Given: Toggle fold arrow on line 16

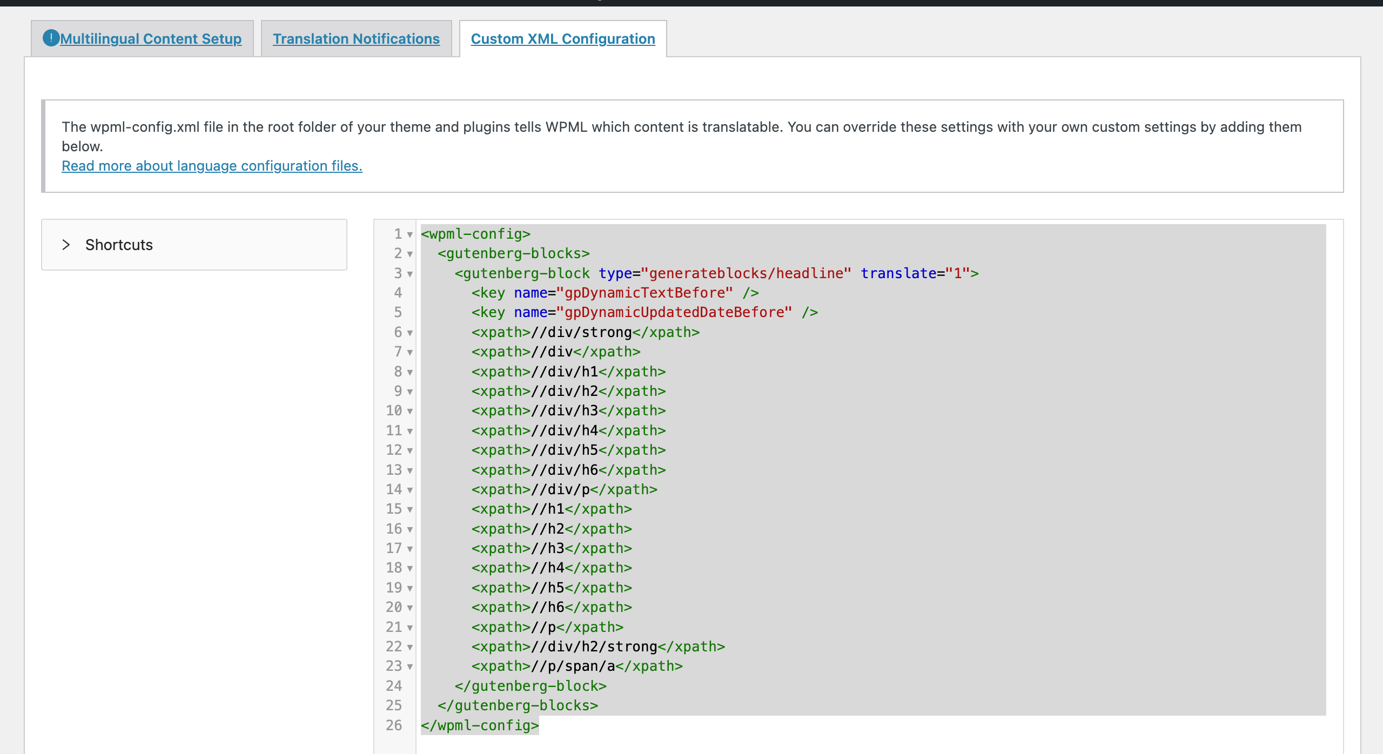Looking at the screenshot, I should (410, 529).
